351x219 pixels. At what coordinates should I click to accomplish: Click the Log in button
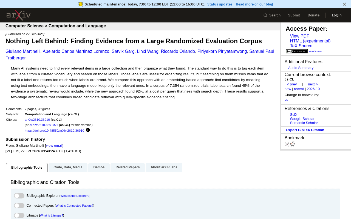pyautogui.click(x=337, y=15)
